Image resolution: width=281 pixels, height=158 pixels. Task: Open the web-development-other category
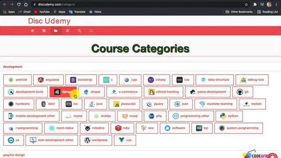click(52, 140)
